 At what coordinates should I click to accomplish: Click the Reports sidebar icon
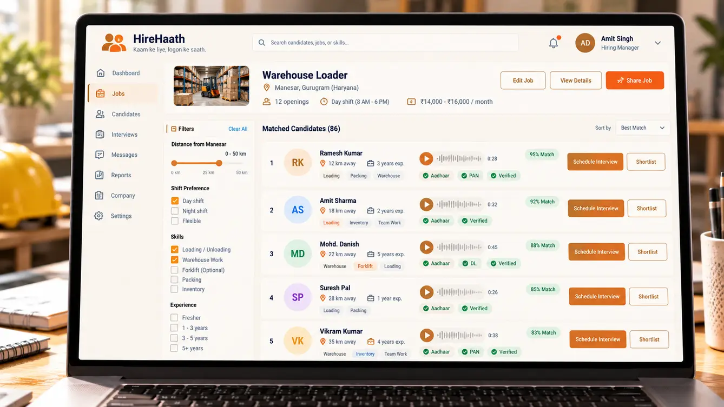pos(100,175)
